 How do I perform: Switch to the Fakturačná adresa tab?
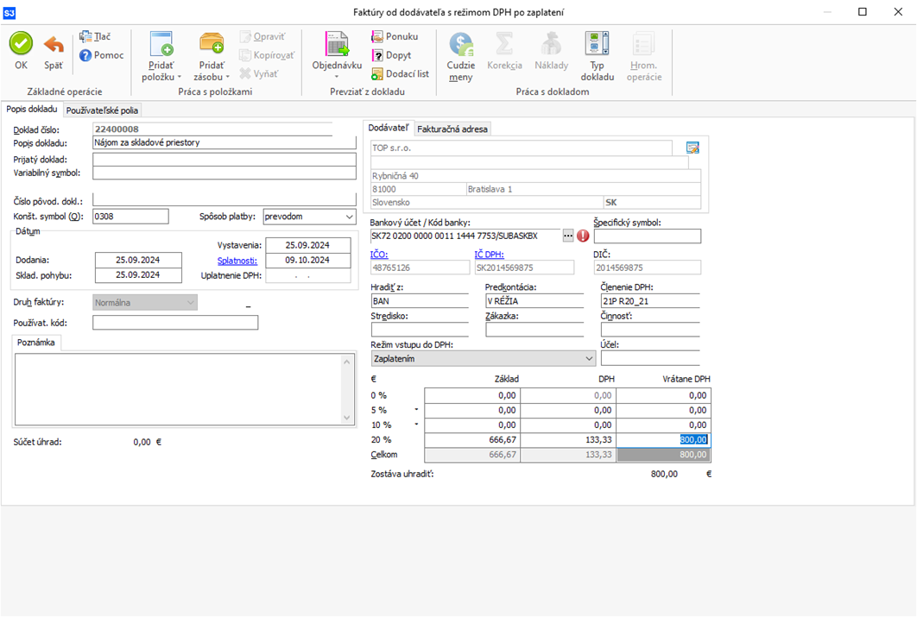pos(452,129)
